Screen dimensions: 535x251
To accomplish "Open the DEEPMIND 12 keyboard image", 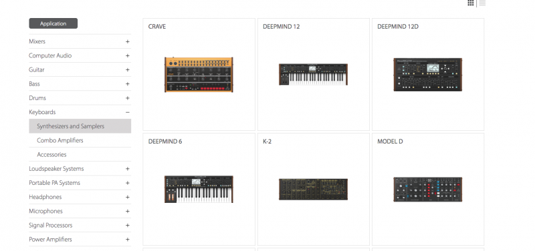I will click(313, 75).
